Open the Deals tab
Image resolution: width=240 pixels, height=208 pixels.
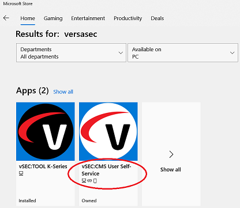[157, 18]
